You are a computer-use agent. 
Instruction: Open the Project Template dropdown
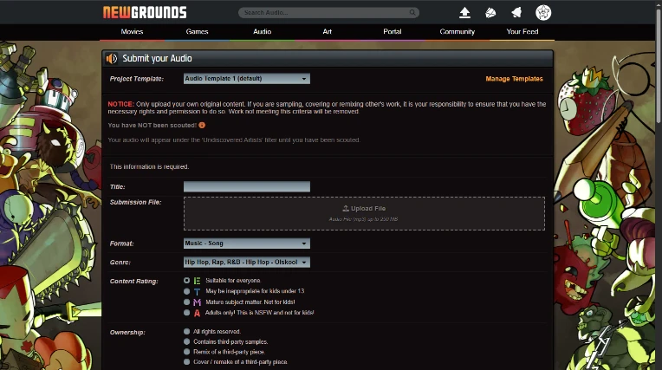coord(247,79)
